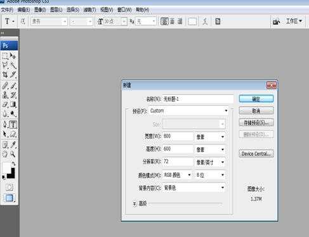The height and width of the screenshot is (237, 309).
Task: Select the Dodge tool
Action: (13, 114)
